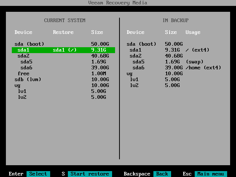Click Enter key hint label
Image resolution: width=236 pixels, height=177 pixels.
coord(16,174)
